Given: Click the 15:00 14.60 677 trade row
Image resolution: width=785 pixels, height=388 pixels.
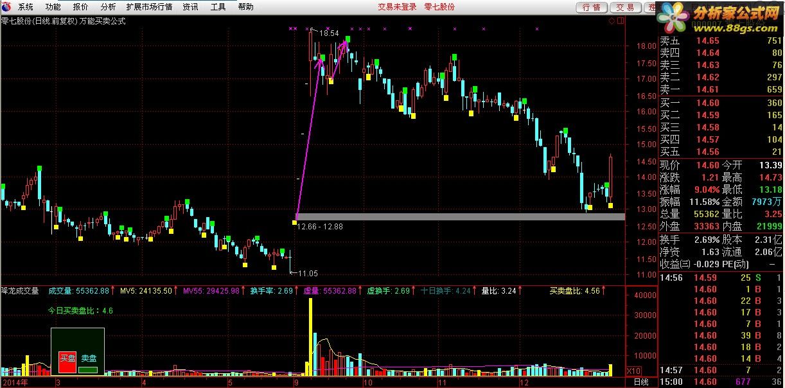Looking at the screenshot, I should [x=722, y=382].
